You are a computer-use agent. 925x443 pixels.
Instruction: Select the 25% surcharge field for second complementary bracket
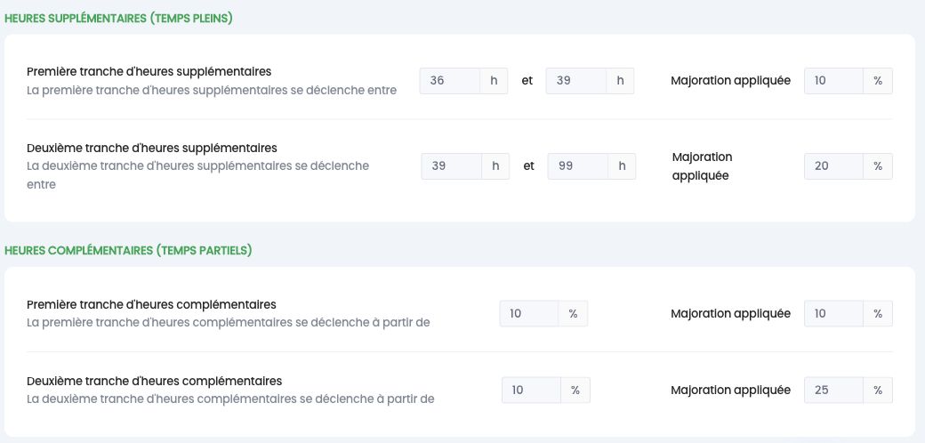833,391
